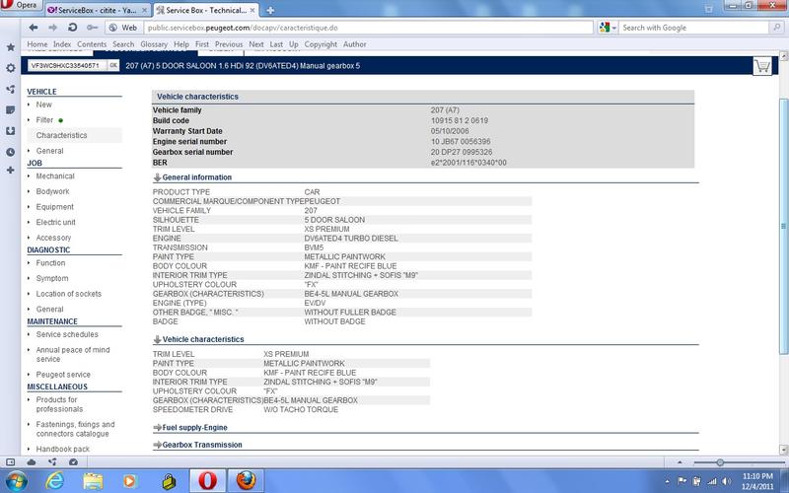Add a new tab with the plus icon
This screenshot has height=493, width=789.
(x=270, y=10)
